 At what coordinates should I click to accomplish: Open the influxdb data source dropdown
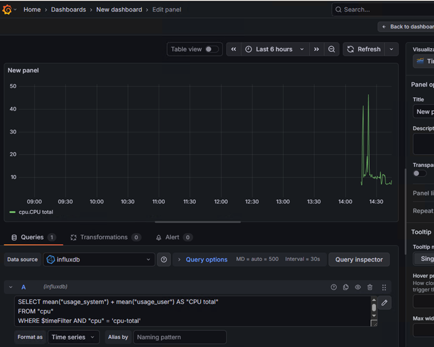(x=99, y=260)
